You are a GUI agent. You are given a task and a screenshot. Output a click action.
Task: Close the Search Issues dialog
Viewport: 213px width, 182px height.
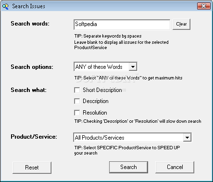(x=204, y=6)
